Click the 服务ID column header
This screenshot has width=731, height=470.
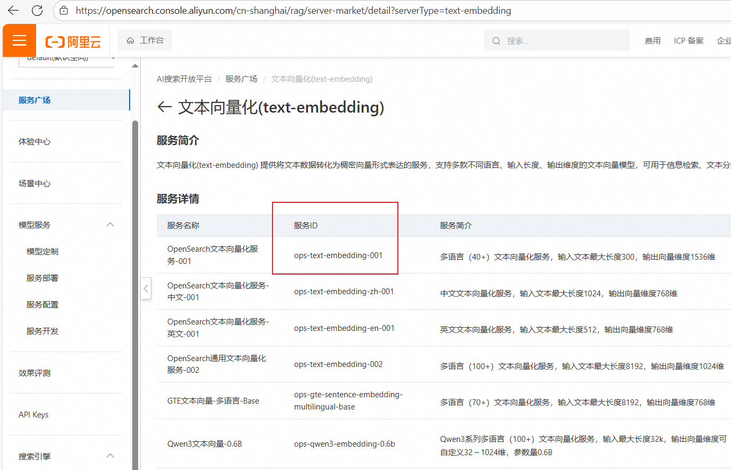point(305,225)
